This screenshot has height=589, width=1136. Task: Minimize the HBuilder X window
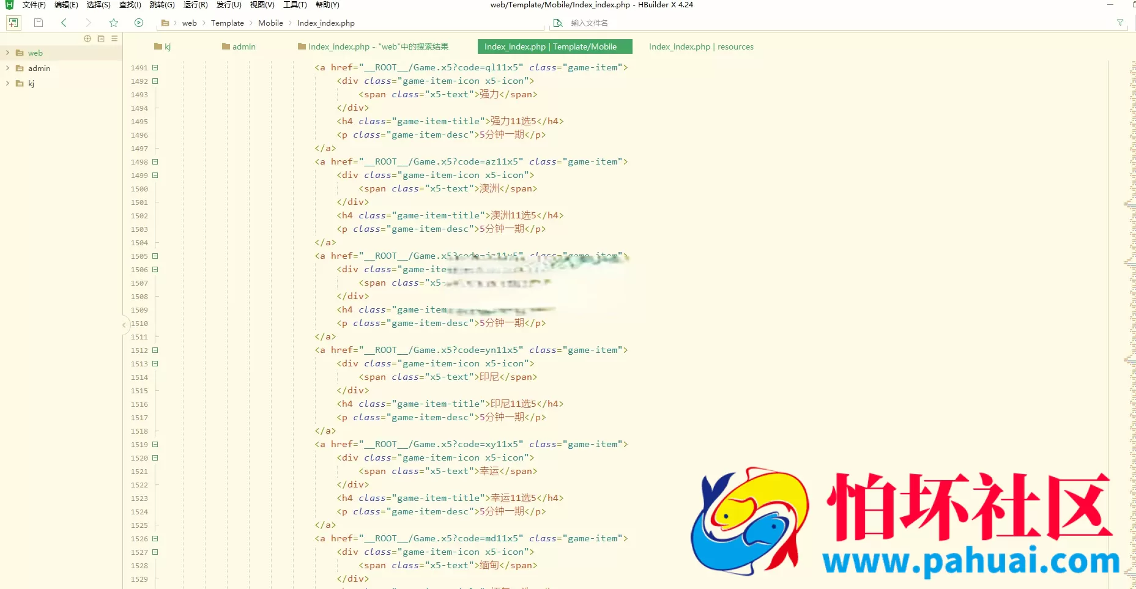tap(1110, 5)
